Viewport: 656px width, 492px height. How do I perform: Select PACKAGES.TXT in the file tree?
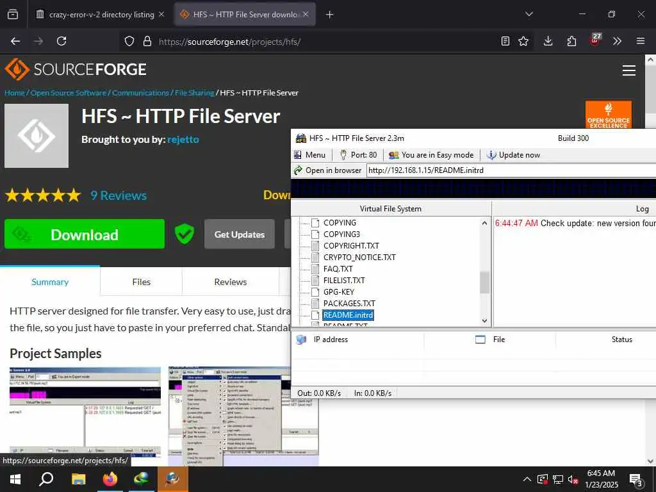pyautogui.click(x=349, y=303)
